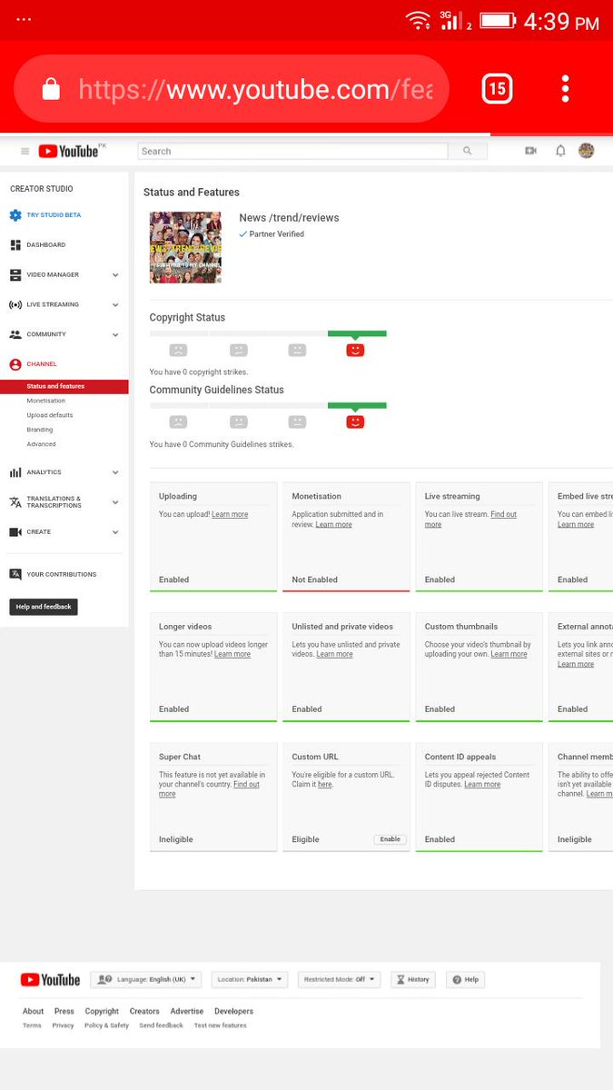Click the Developers footer link
This screenshot has width=613, height=1090.
click(x=233, y=1011)
